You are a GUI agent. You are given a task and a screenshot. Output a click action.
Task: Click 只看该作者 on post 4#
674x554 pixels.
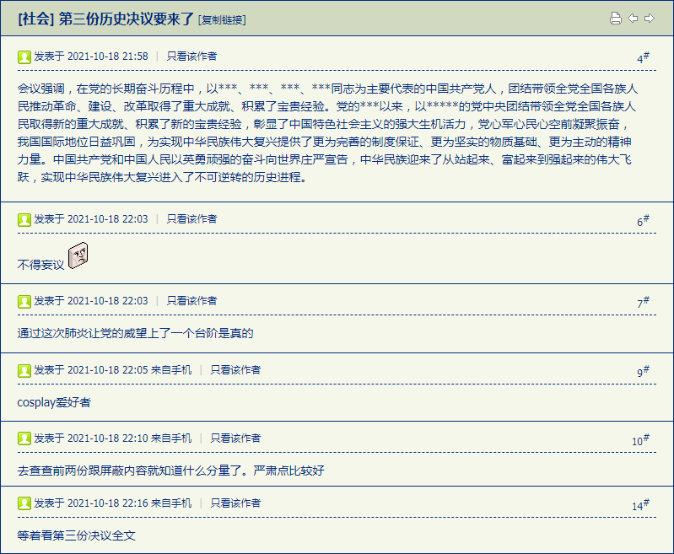coord(191,56)
